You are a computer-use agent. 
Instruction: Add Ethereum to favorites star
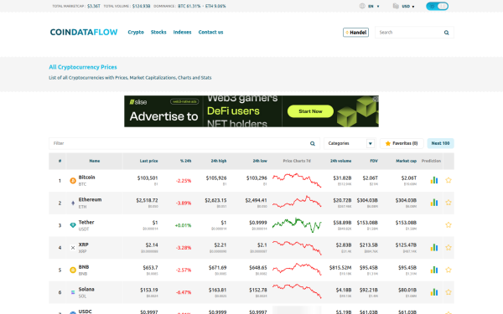point(449,203)
